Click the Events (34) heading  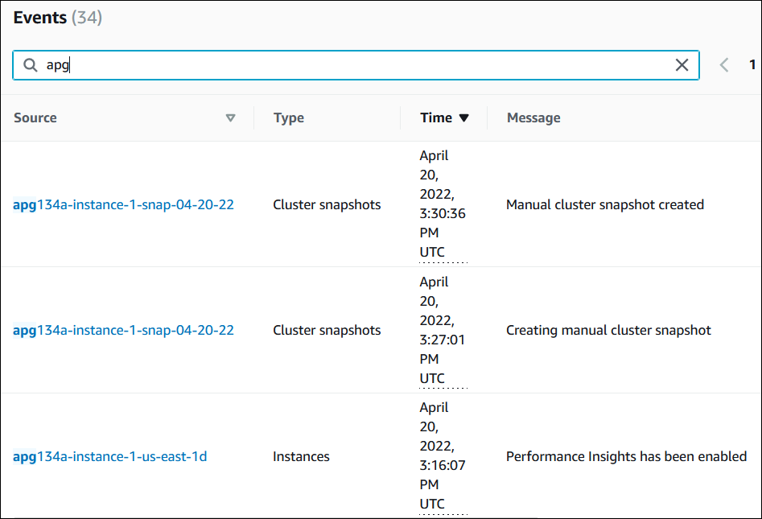click(58, 18)
